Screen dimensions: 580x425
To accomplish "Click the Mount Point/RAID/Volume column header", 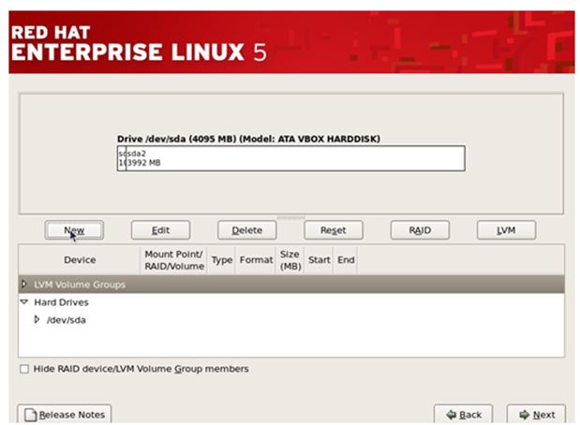I will (174, 260).
